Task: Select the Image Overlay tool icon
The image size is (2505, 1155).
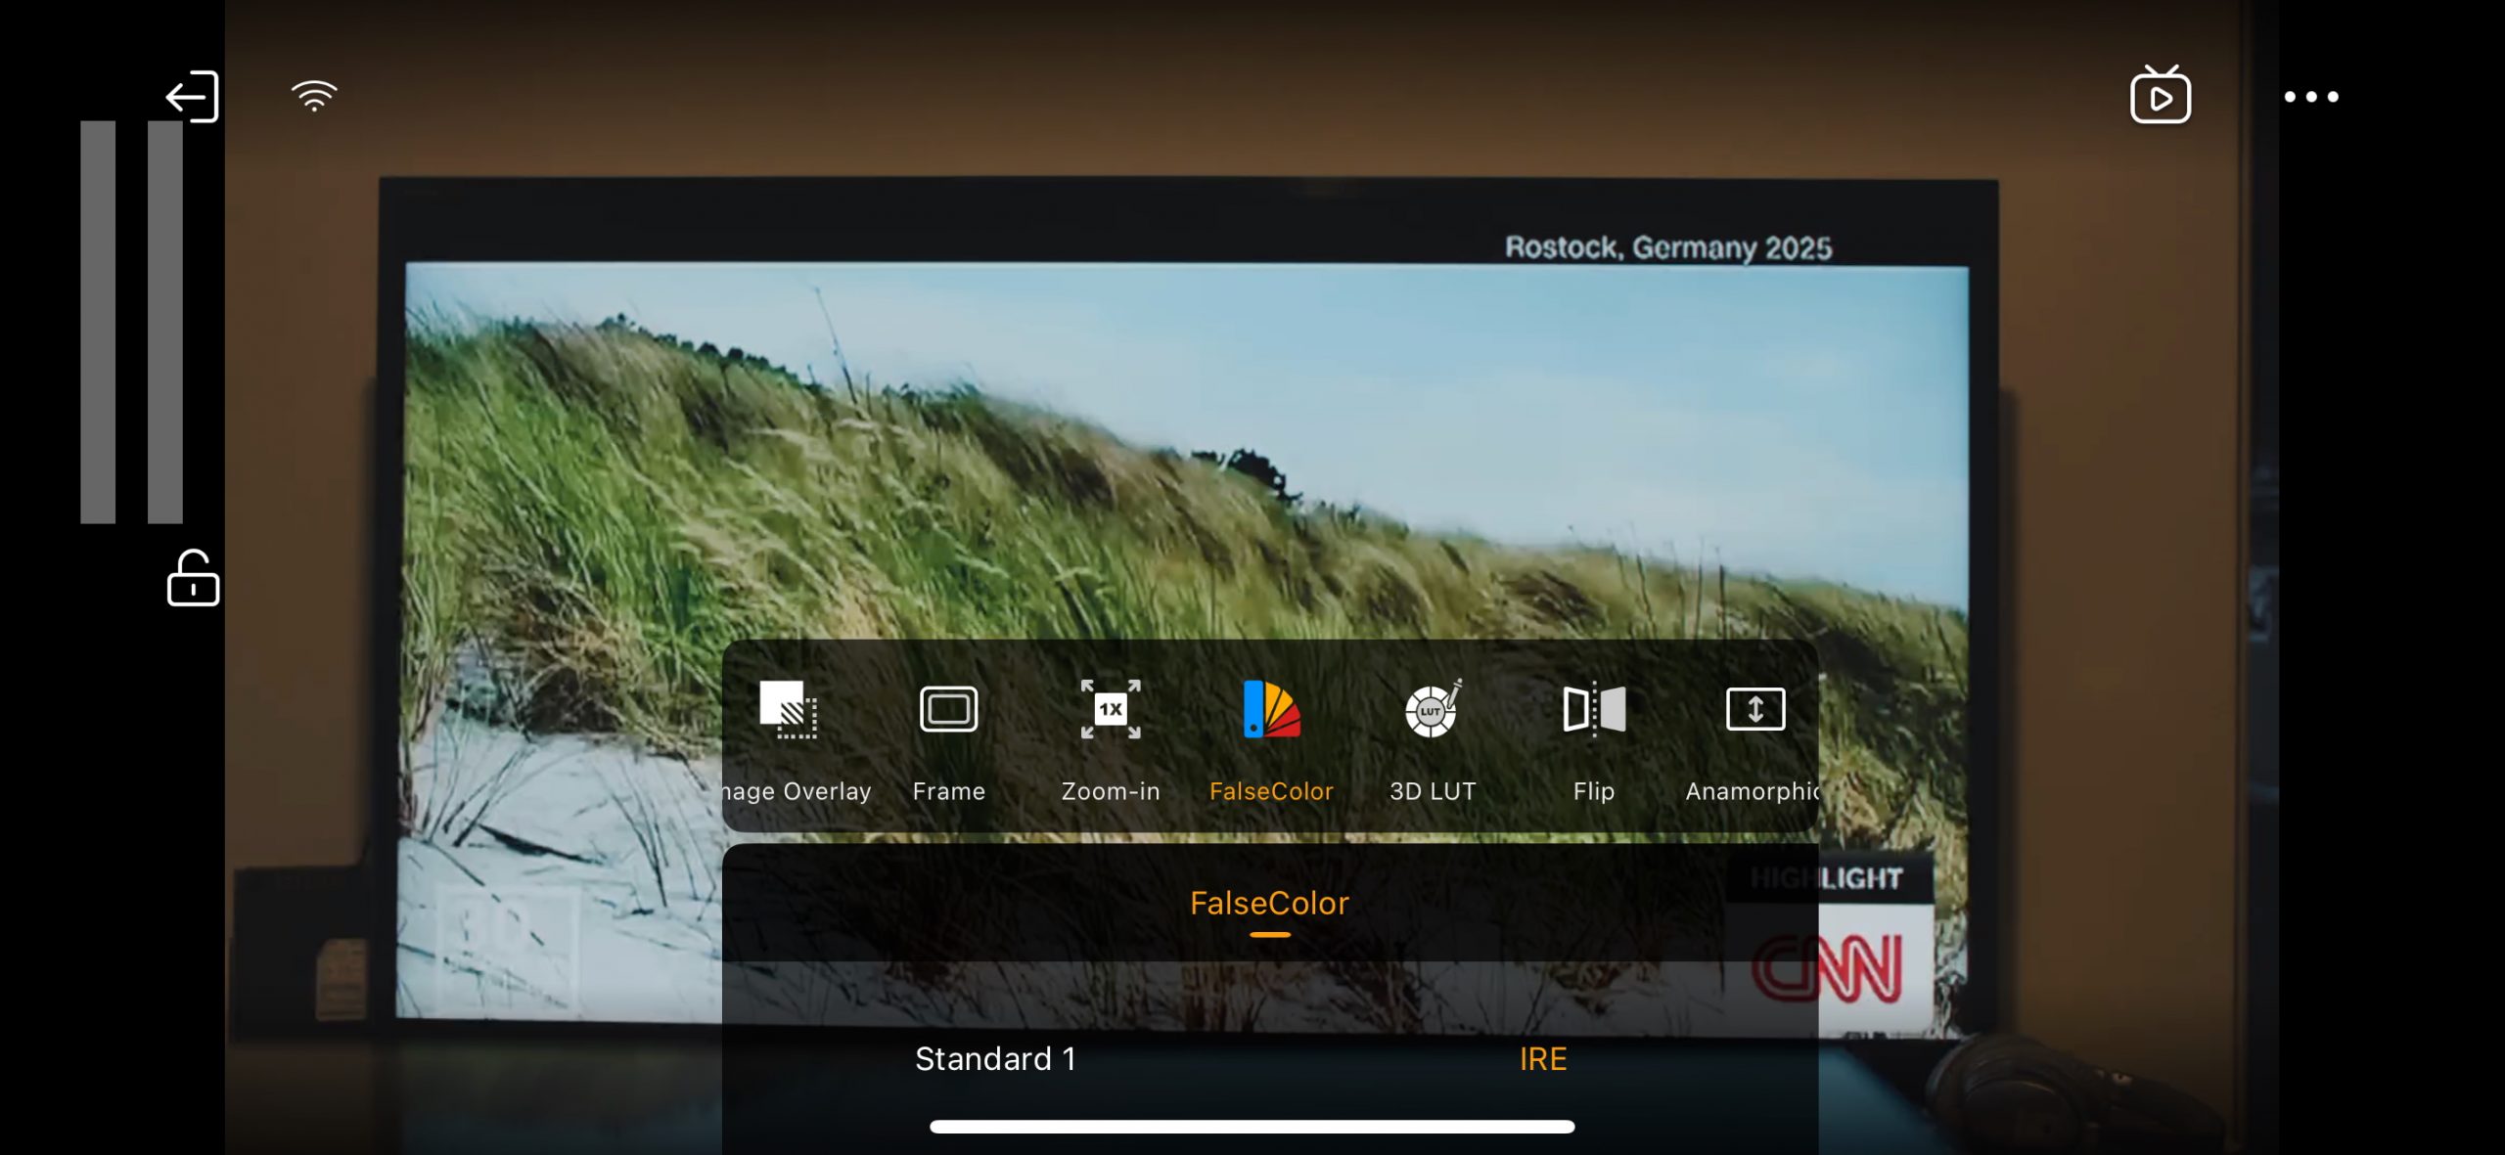Action: pos(788,709)
